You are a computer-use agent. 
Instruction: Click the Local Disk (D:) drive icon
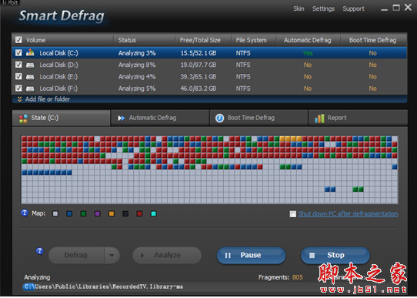pos(30,65)
